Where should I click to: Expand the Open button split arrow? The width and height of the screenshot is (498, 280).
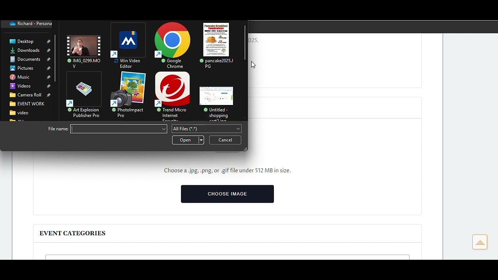click(201, 140)
